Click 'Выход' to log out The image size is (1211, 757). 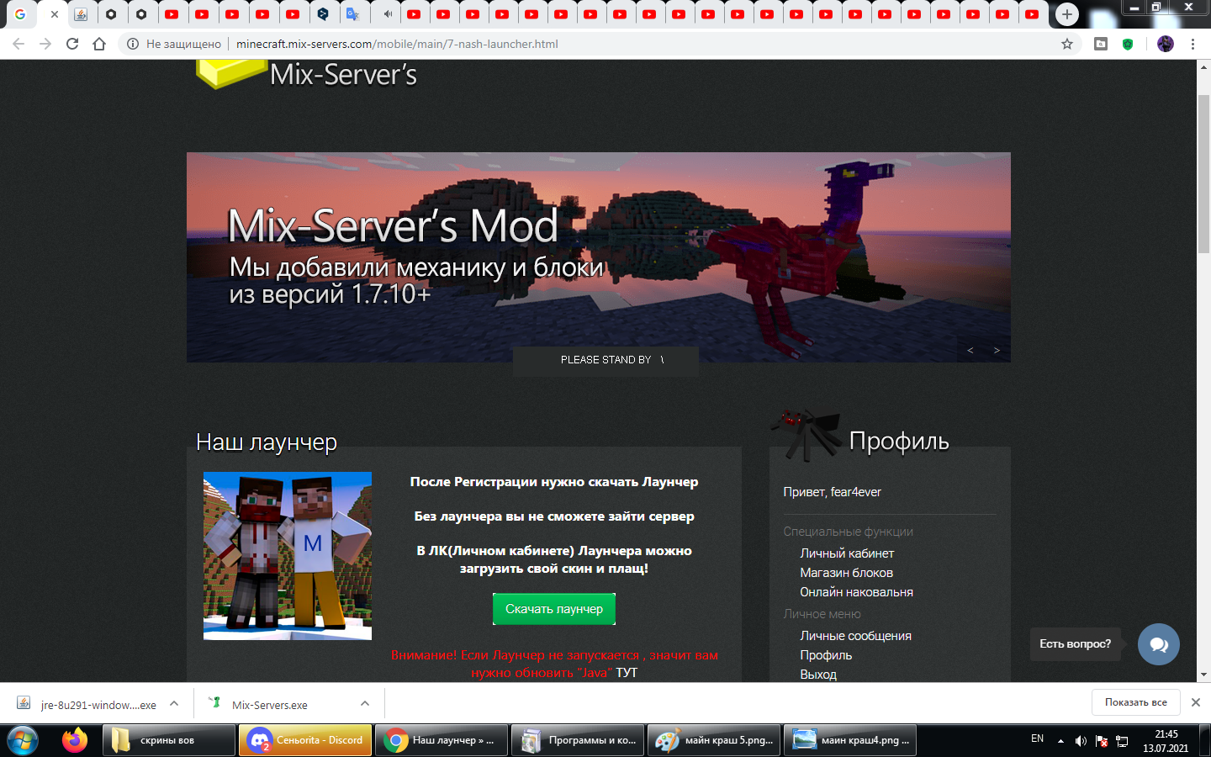818,675
